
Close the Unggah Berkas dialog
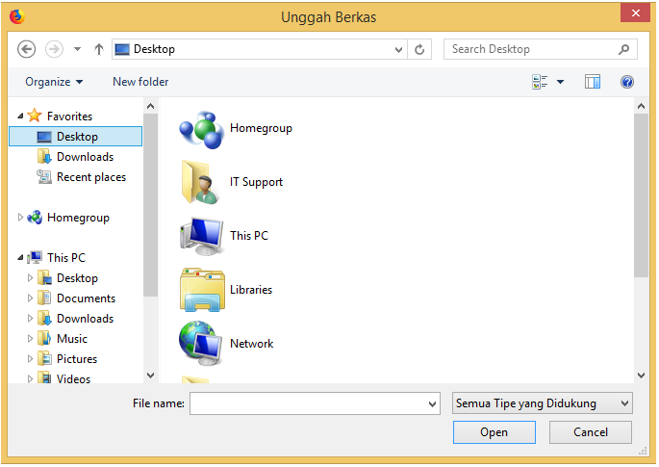coord(636,13)
